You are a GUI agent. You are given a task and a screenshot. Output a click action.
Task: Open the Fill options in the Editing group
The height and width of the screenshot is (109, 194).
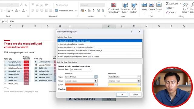170,8
